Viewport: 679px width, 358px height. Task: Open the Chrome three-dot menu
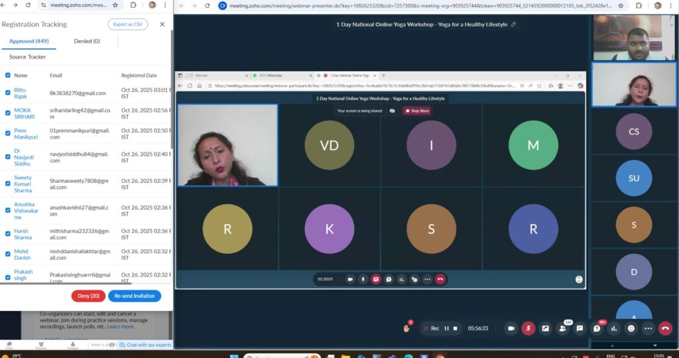click(670, 5)
